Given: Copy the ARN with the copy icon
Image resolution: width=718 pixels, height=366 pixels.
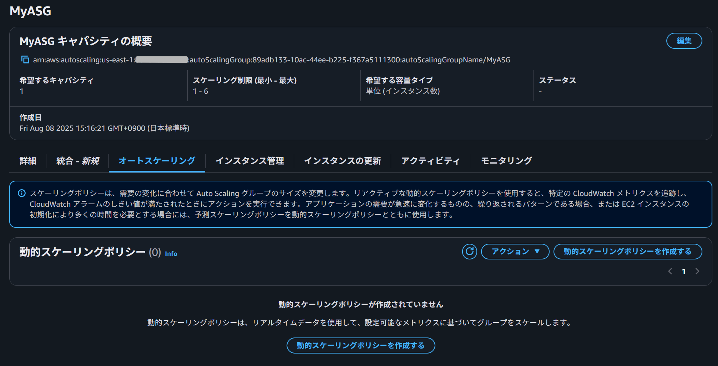Looking at the screenshot, I should (25, 60).
